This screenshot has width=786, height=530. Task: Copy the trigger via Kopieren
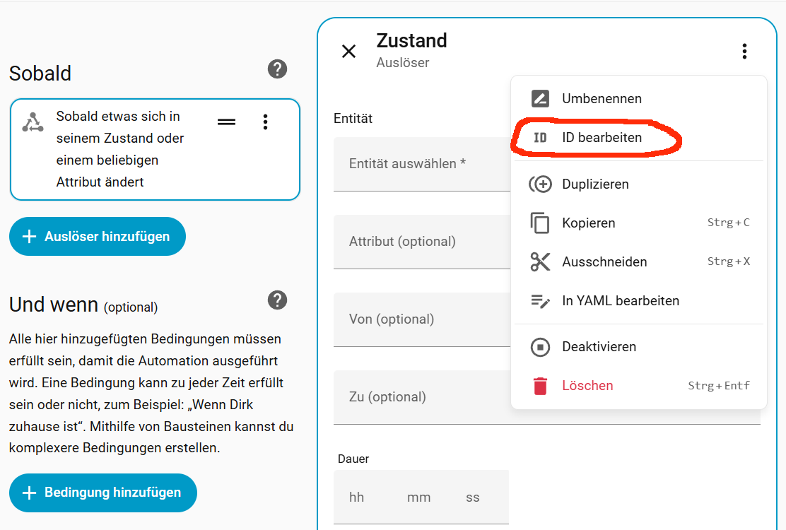pos(588,223)
